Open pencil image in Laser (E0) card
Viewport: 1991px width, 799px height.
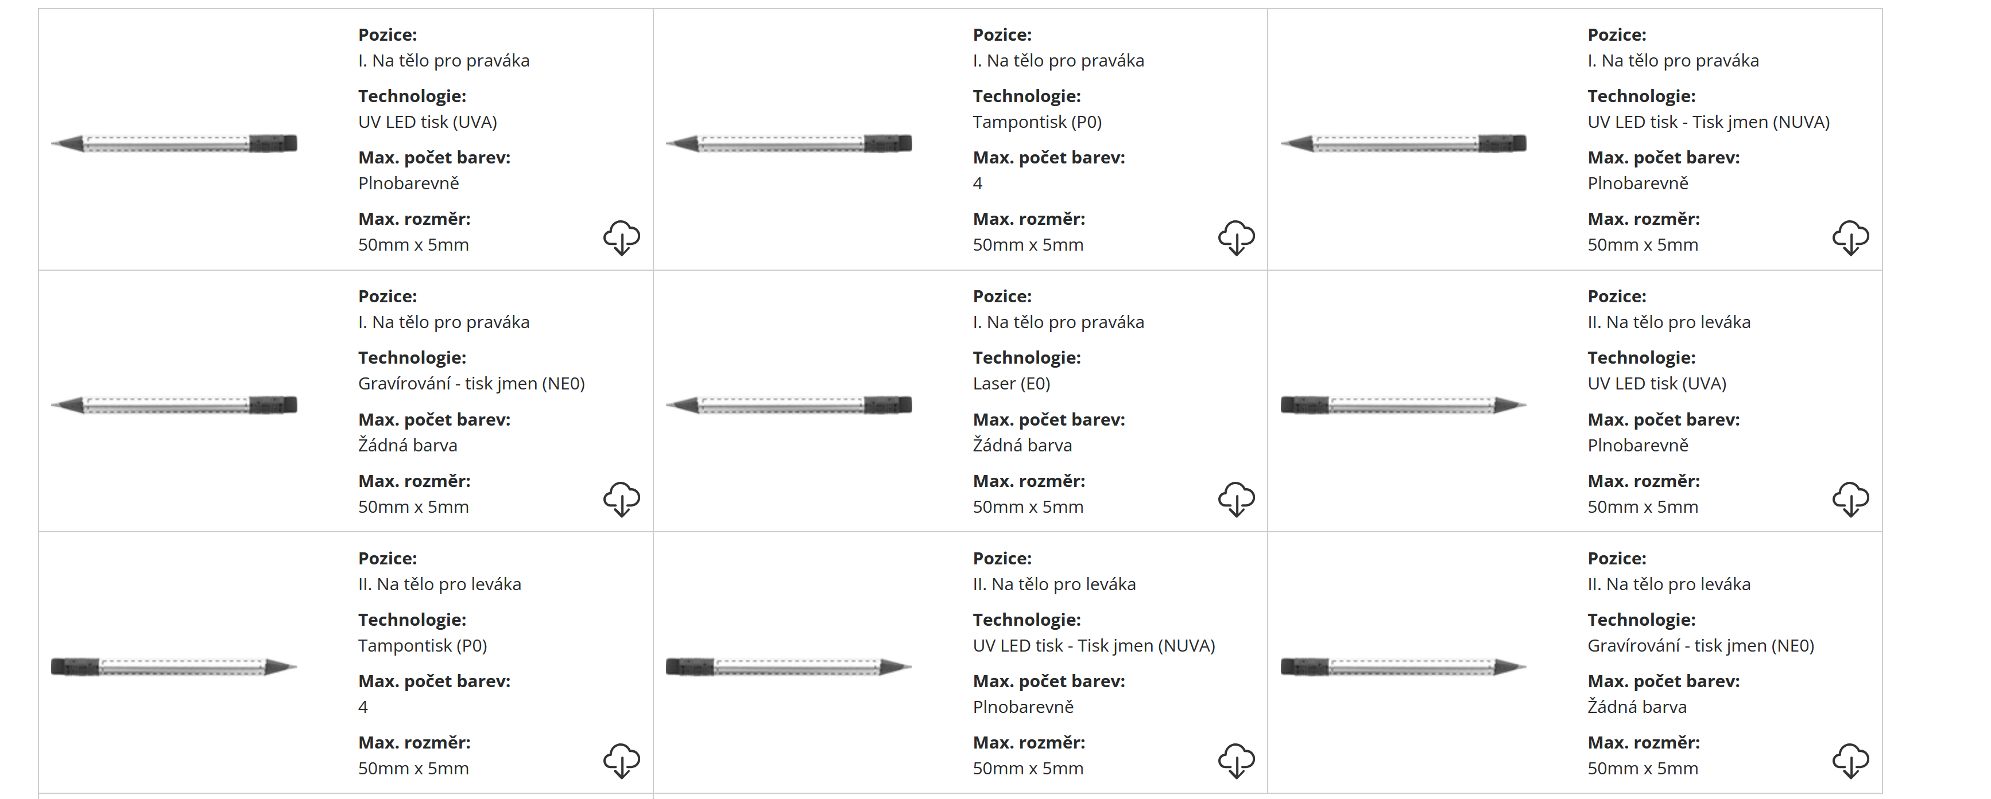[x=789, y=406]
